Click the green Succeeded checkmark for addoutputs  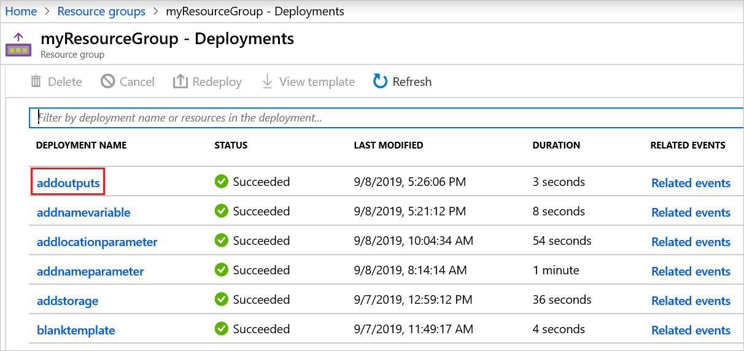[x=221, y=182]
